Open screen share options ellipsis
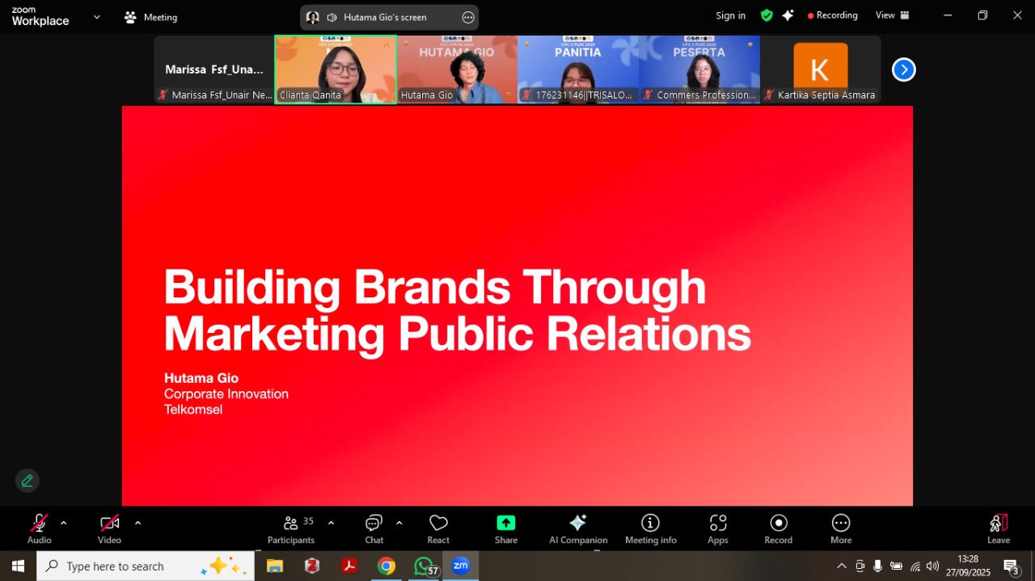This screenshot has height=581, width=1035. (468, 17)
